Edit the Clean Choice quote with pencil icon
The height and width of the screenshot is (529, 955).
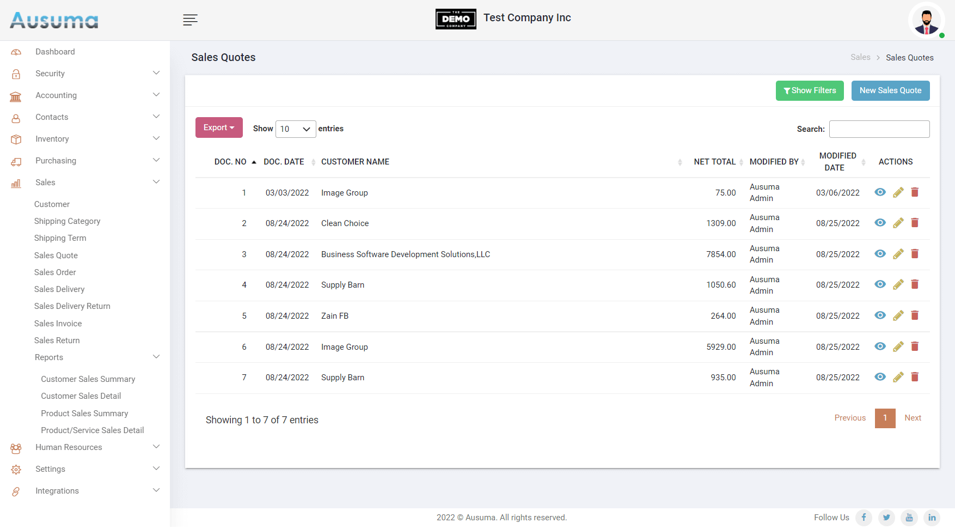coord(898,223)
